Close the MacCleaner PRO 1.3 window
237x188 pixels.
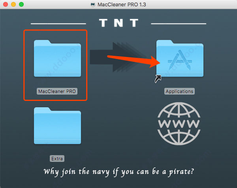click(6, 4)
